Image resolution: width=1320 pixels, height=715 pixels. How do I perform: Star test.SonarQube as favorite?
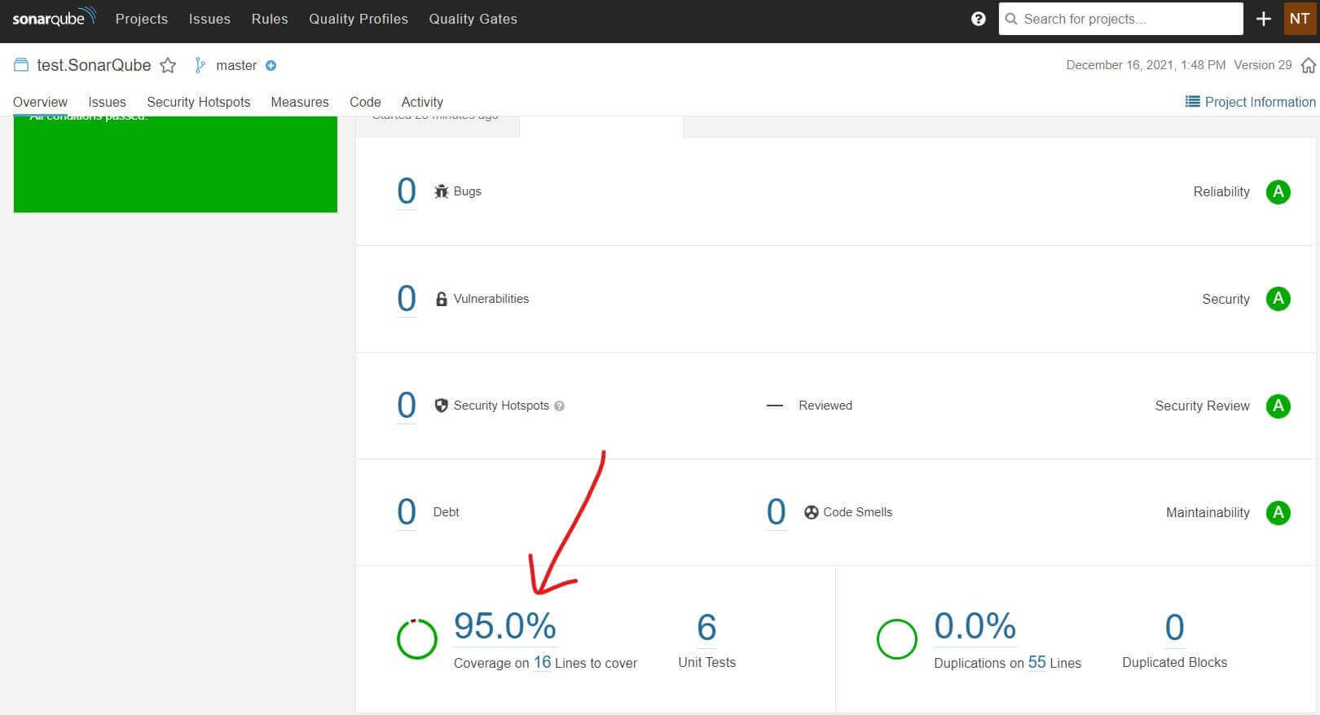point(168,65)
